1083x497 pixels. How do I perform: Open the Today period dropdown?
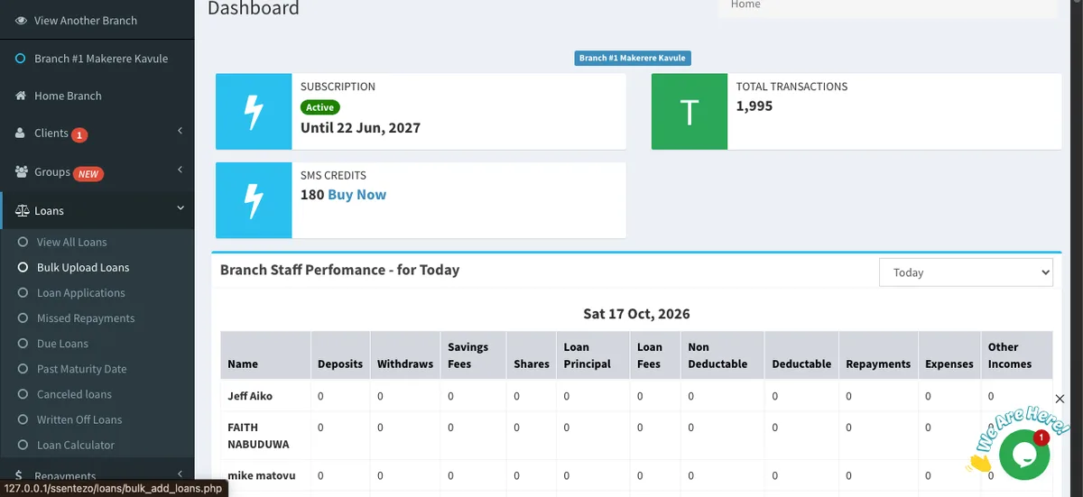coord(966,272)
